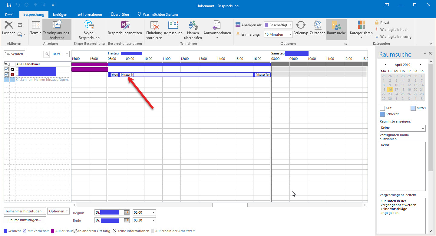
Task: Go to previous month in Raumsuche calendar
Action: point(385,65)
